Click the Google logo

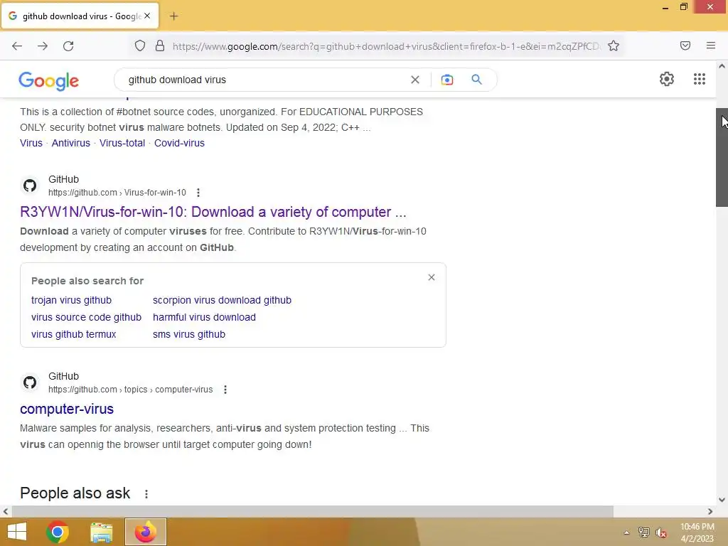49,81
